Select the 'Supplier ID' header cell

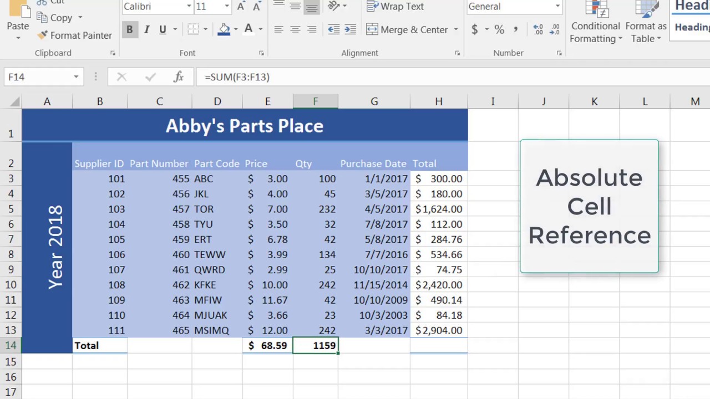tap(100, 156)
